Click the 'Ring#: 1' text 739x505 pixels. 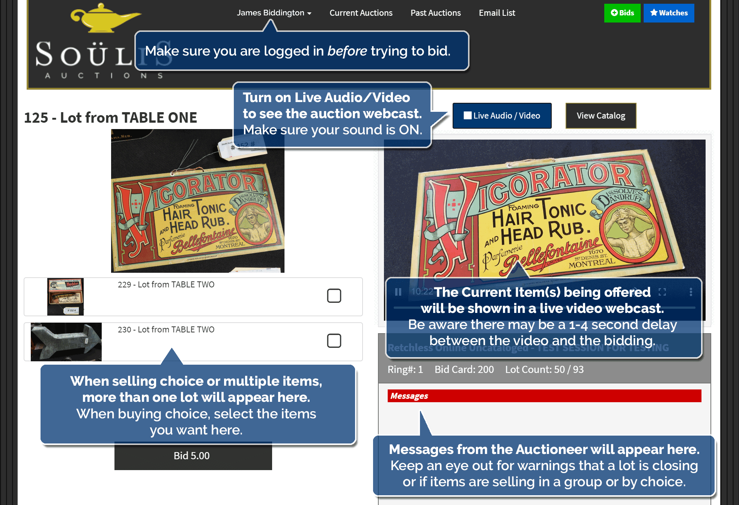(405, 370)
